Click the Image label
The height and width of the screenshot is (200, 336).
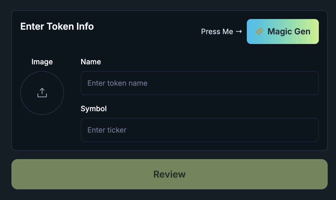coord(42,62)
